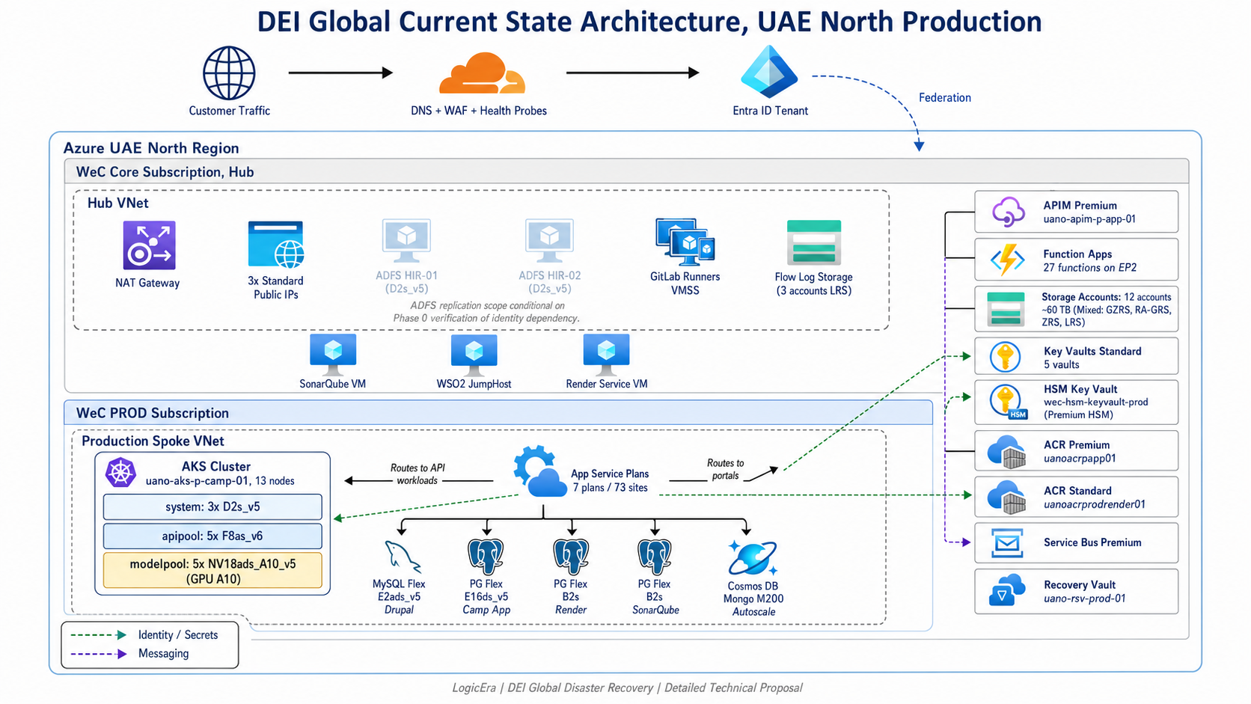Select the Render Service VM icon
Viewport: 1251px width, 704px height.
[x=607, y=354]
